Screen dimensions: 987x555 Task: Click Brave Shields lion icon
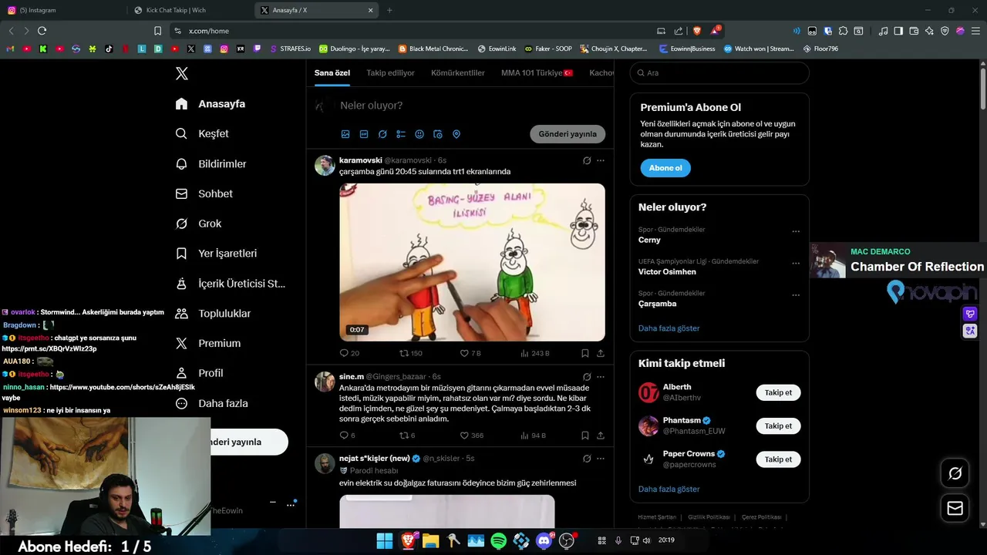[x=696, y=31]
